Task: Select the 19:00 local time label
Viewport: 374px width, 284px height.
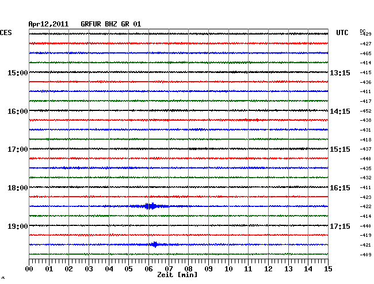Action: click(18, 226)
